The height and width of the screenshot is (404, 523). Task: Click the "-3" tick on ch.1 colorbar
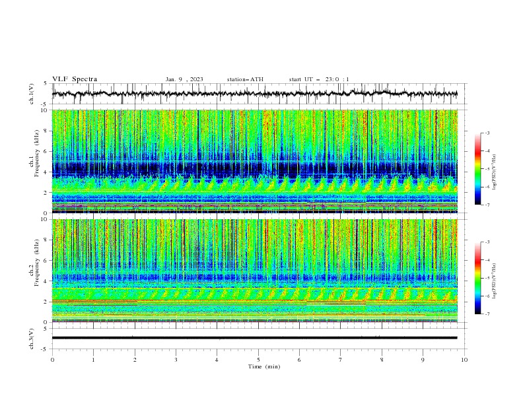click(x=487, y=133)
